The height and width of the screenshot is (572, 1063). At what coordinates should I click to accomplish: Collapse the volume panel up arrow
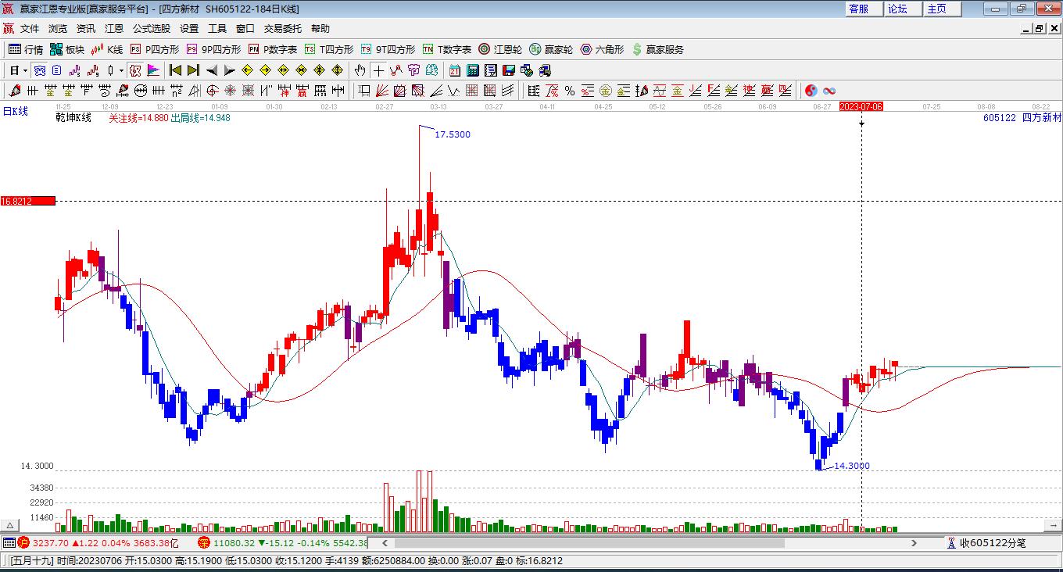tap(11, 526)
